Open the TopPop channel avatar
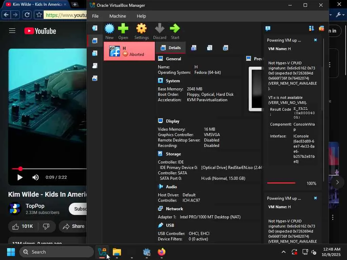The height and width of the screenshot is (260, 347). click(15, 209)
